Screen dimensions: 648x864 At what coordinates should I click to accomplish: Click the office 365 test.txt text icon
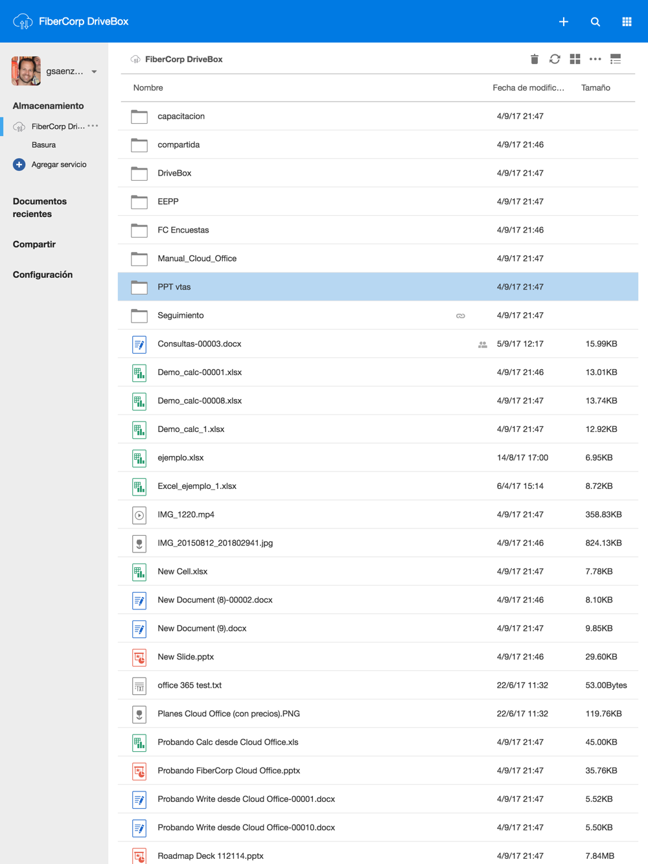(x=139, y=686)
